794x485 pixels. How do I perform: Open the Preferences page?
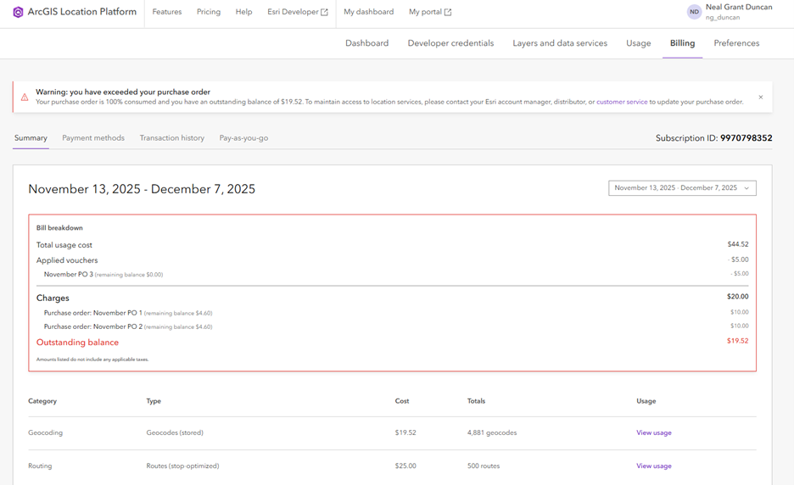coord(736,43)
